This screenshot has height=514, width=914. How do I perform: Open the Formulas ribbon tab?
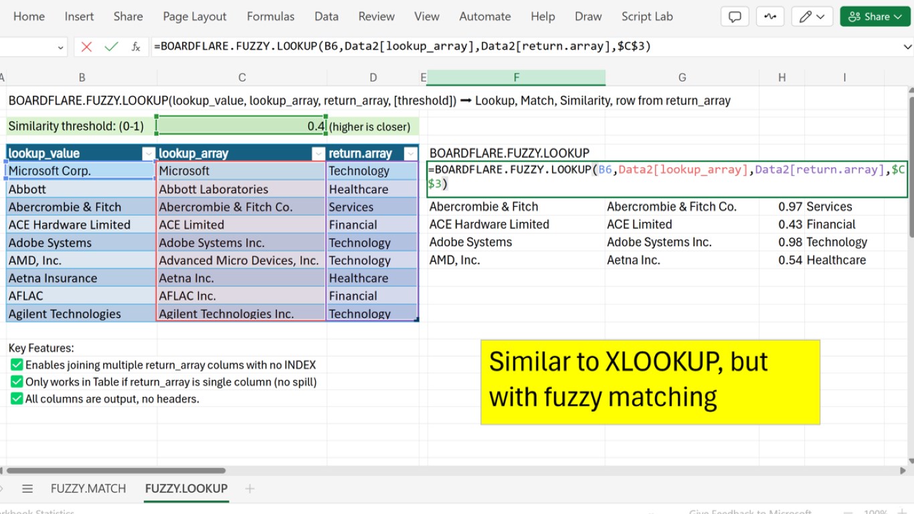pos(270,17)
